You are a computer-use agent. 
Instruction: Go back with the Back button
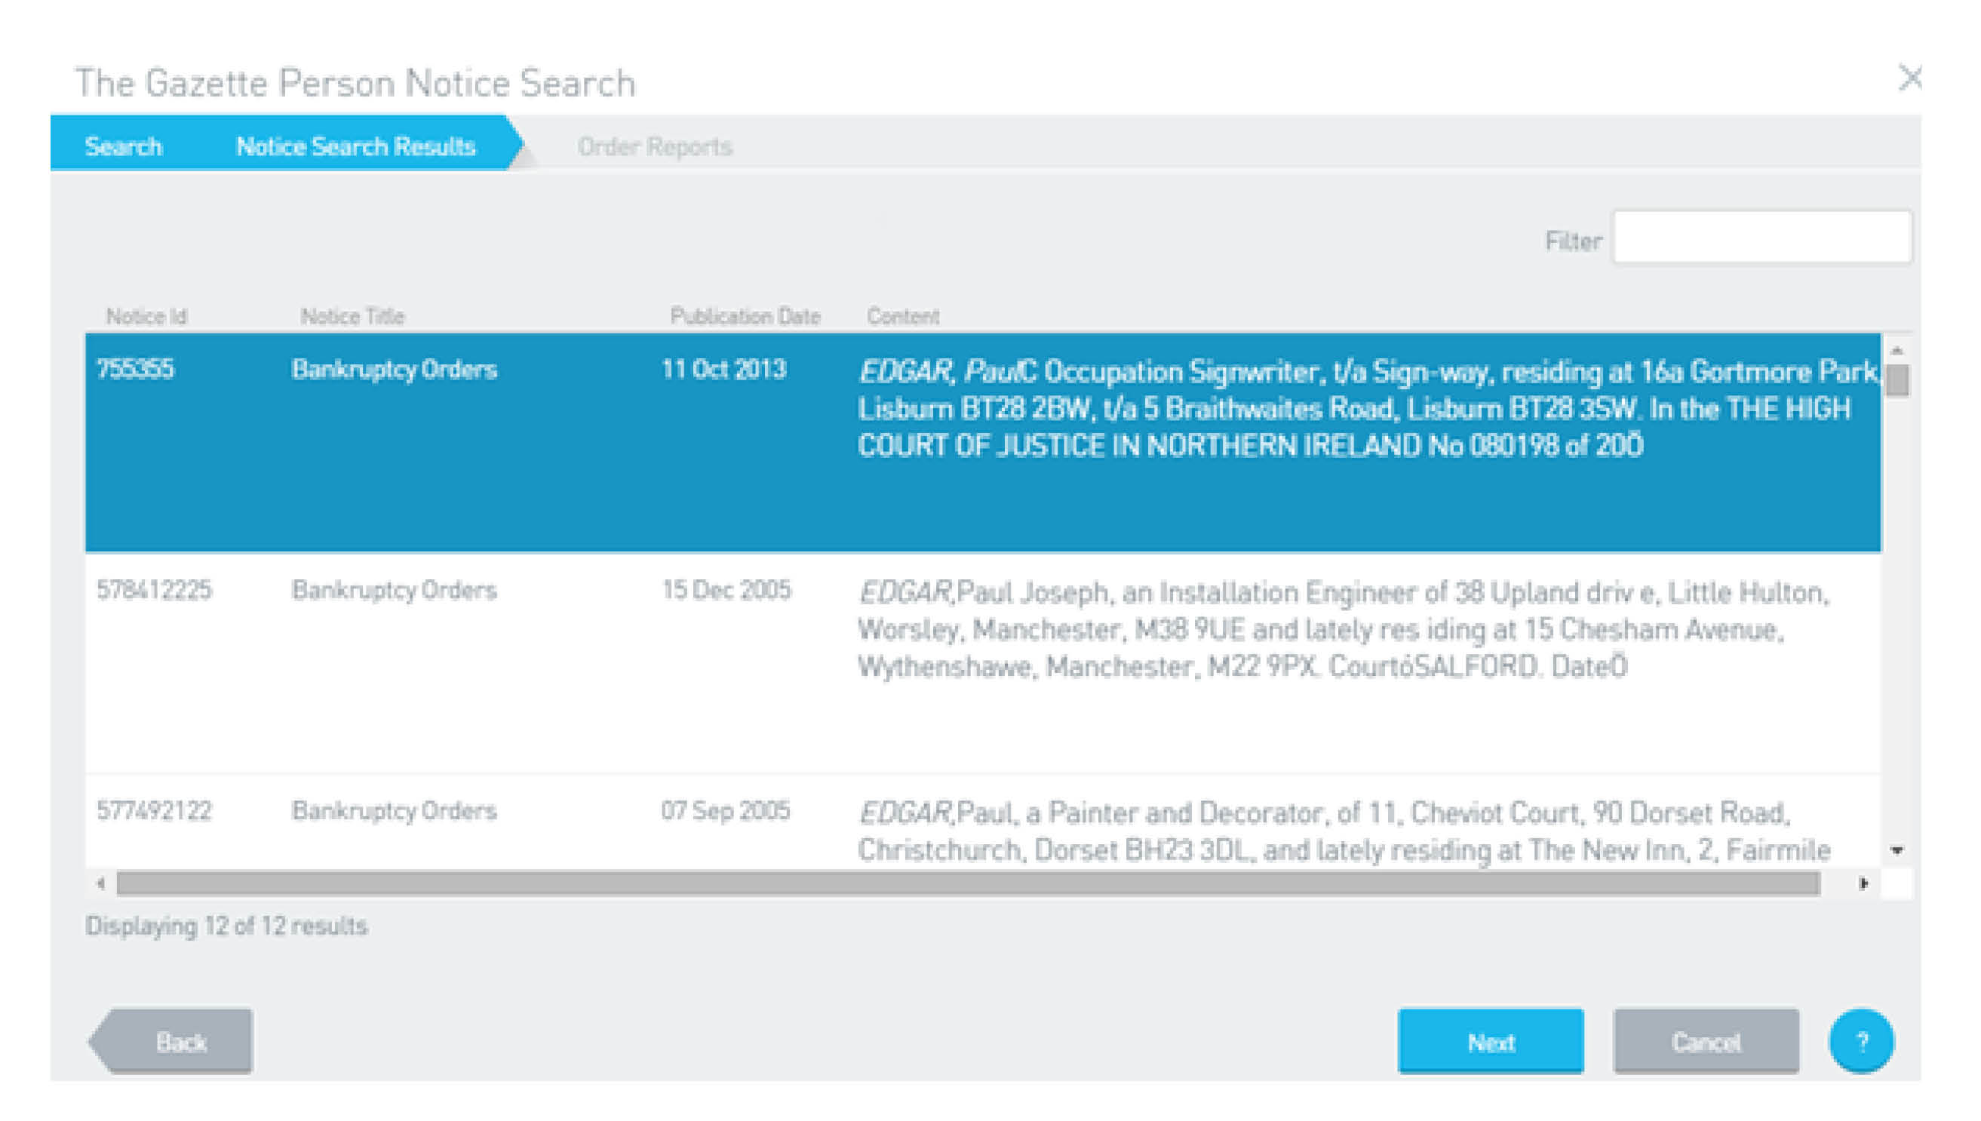pos(171,1041)
